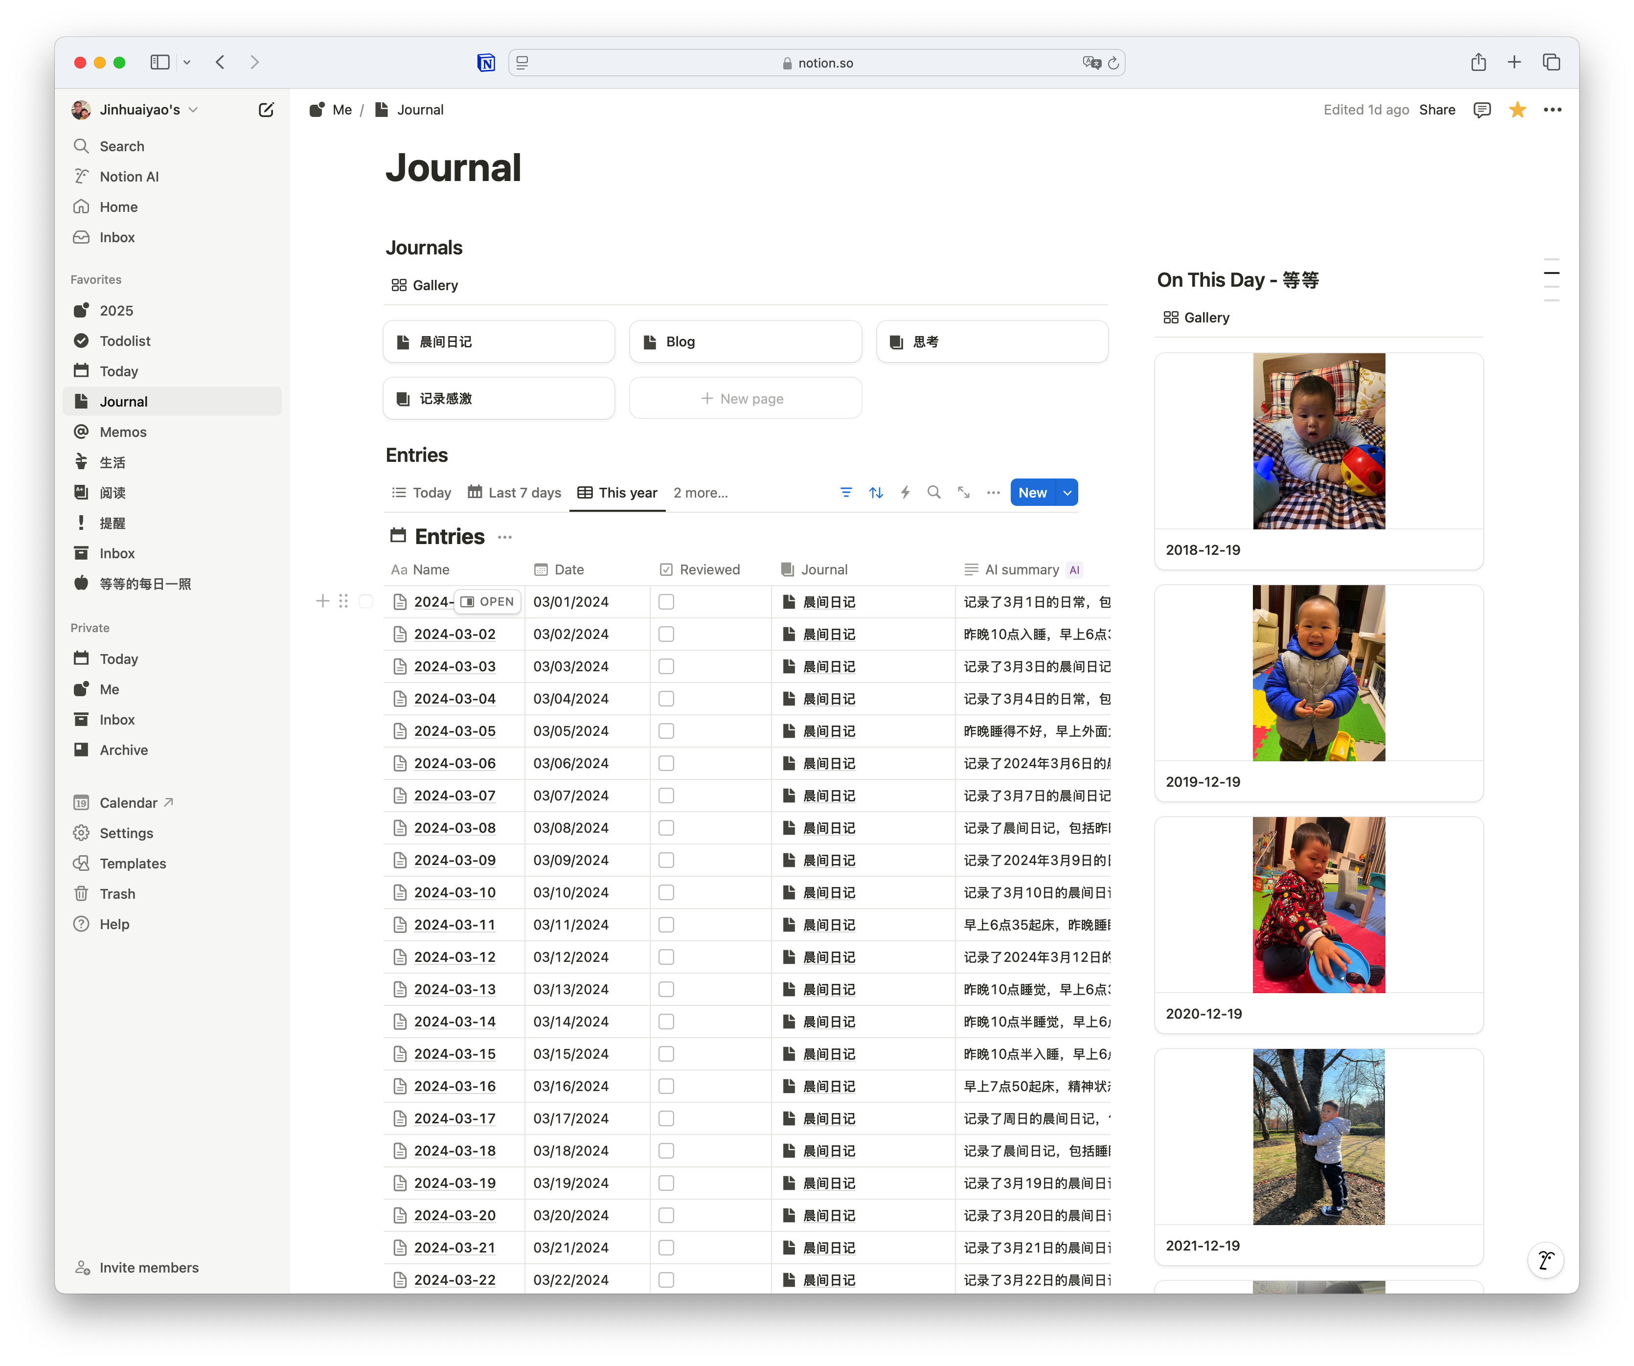Select the Journals Gallery view tab
This screenshot has height=1366, width=1634.
click(x=425, y=285)
